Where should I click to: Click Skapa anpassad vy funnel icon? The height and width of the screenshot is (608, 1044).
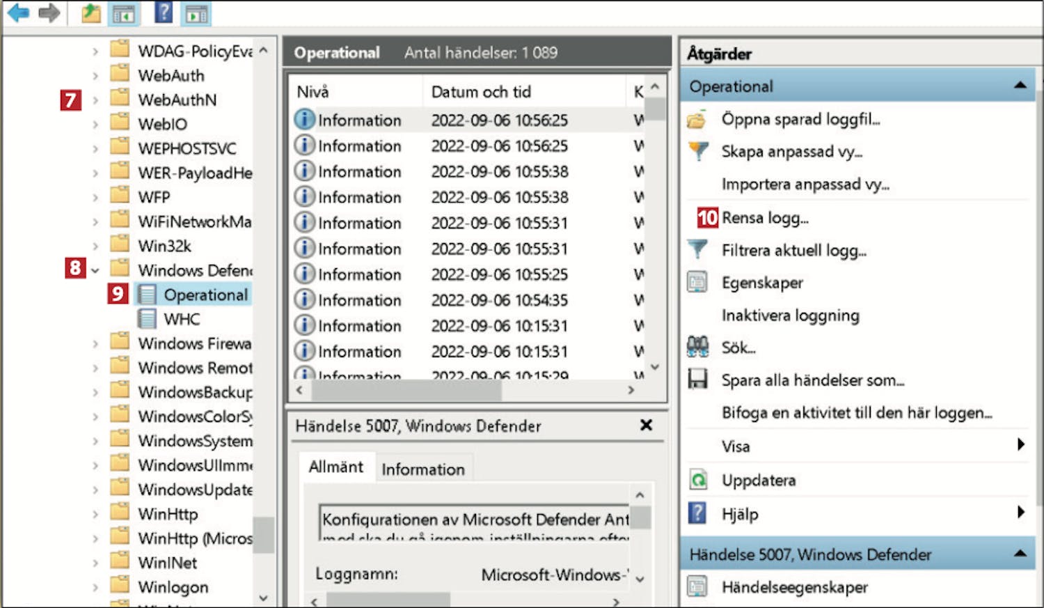[x=697, y=151]
